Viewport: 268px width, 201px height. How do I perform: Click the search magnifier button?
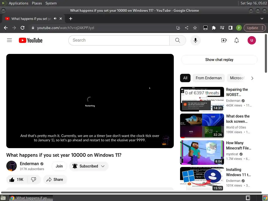178,40
